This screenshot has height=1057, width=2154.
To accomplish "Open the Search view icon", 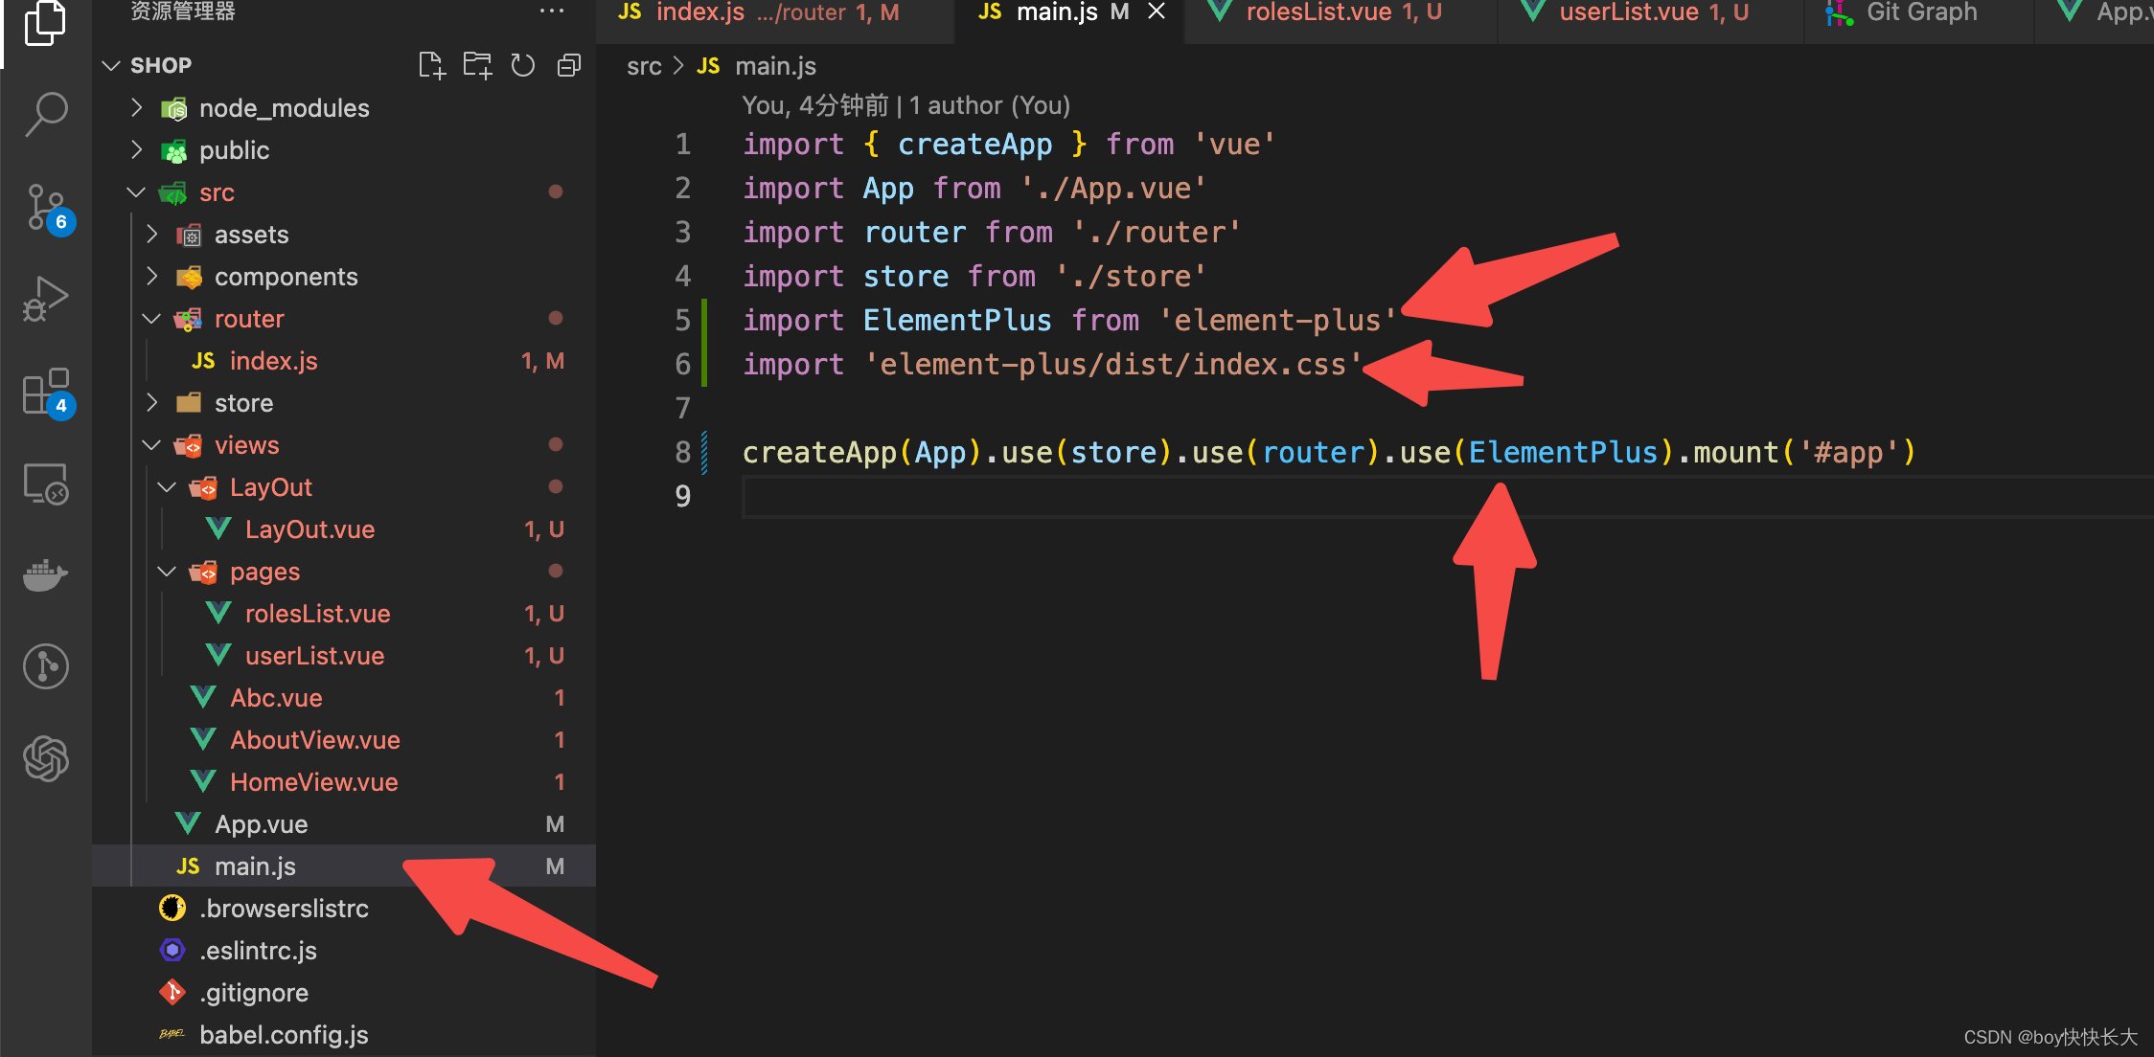I will click(x=45, y=114).
